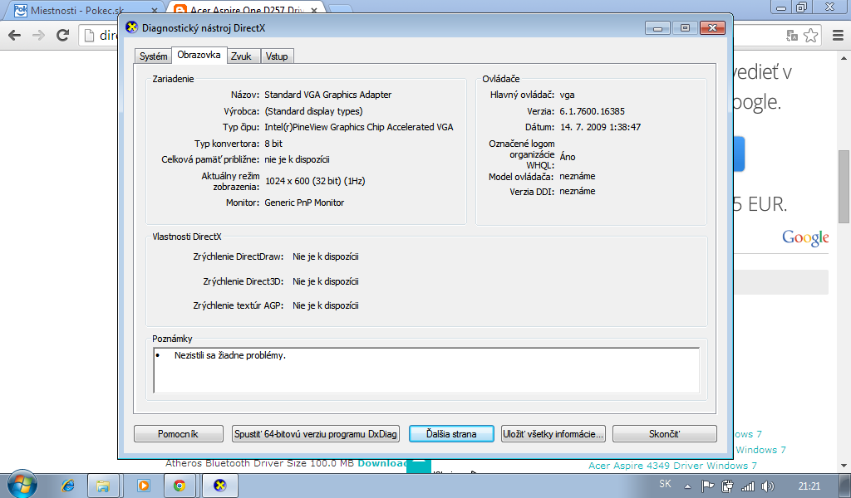Click the Skončiť button
The width and height of the screenshot is (851, 498).
(664, 434)
